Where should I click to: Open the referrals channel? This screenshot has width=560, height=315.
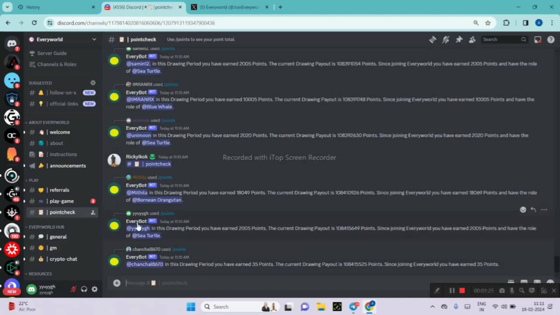point(61,190)
